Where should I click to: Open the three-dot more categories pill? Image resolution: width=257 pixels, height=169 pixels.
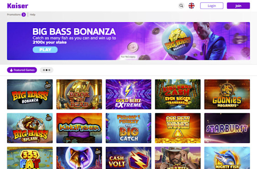[x=47, y=70]
